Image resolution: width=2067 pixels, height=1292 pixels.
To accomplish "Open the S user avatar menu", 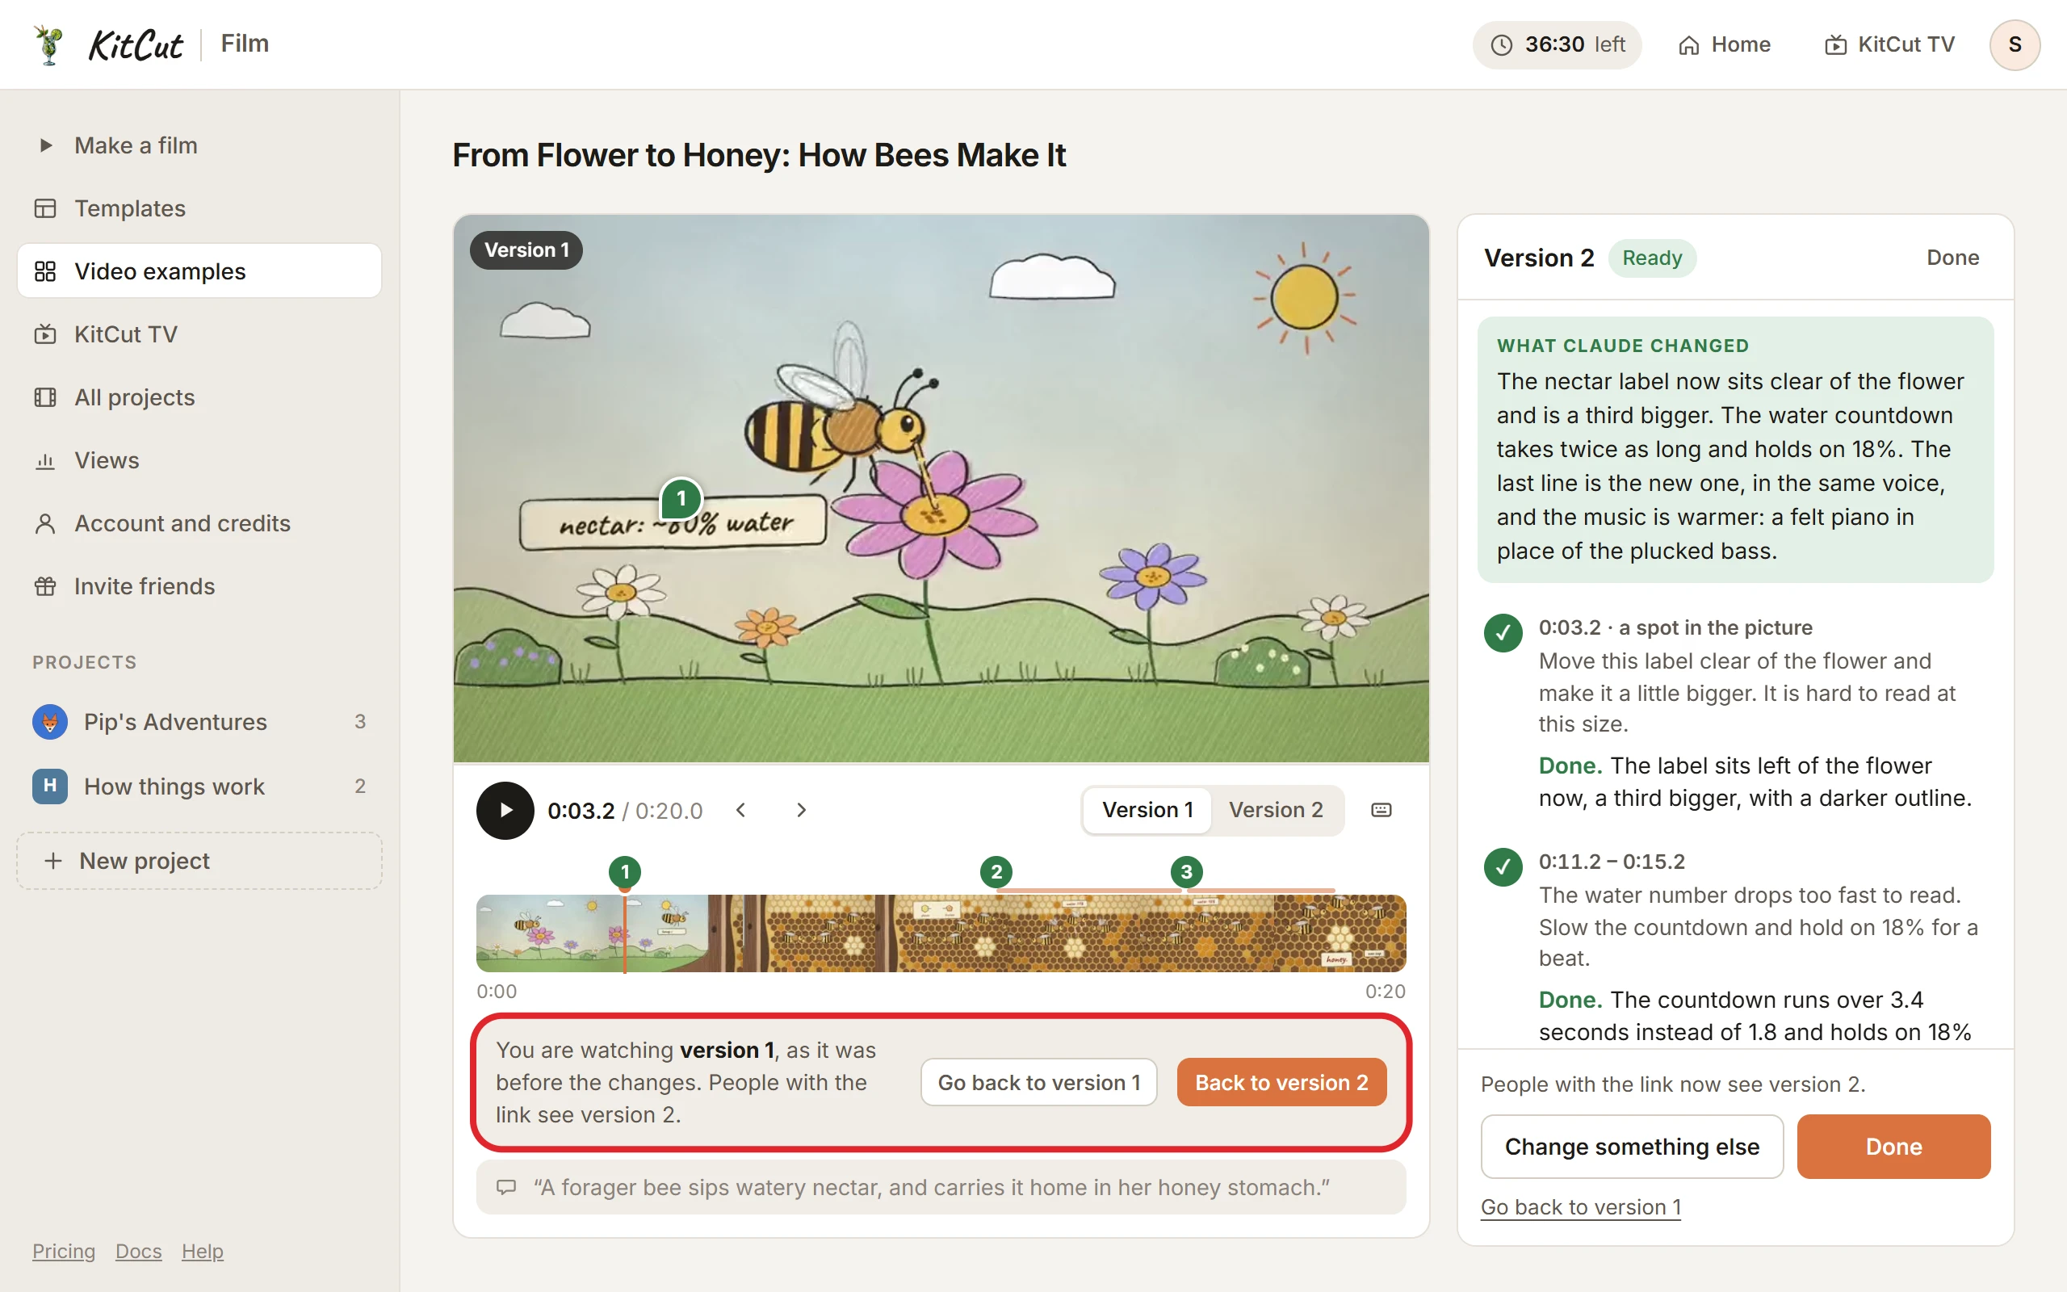I will point(2014,44).
